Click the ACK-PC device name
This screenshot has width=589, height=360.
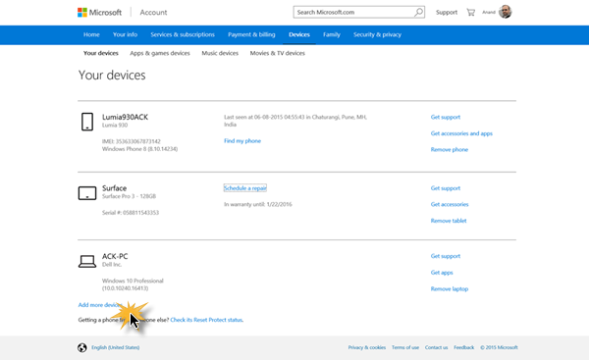tap(115, 256)
